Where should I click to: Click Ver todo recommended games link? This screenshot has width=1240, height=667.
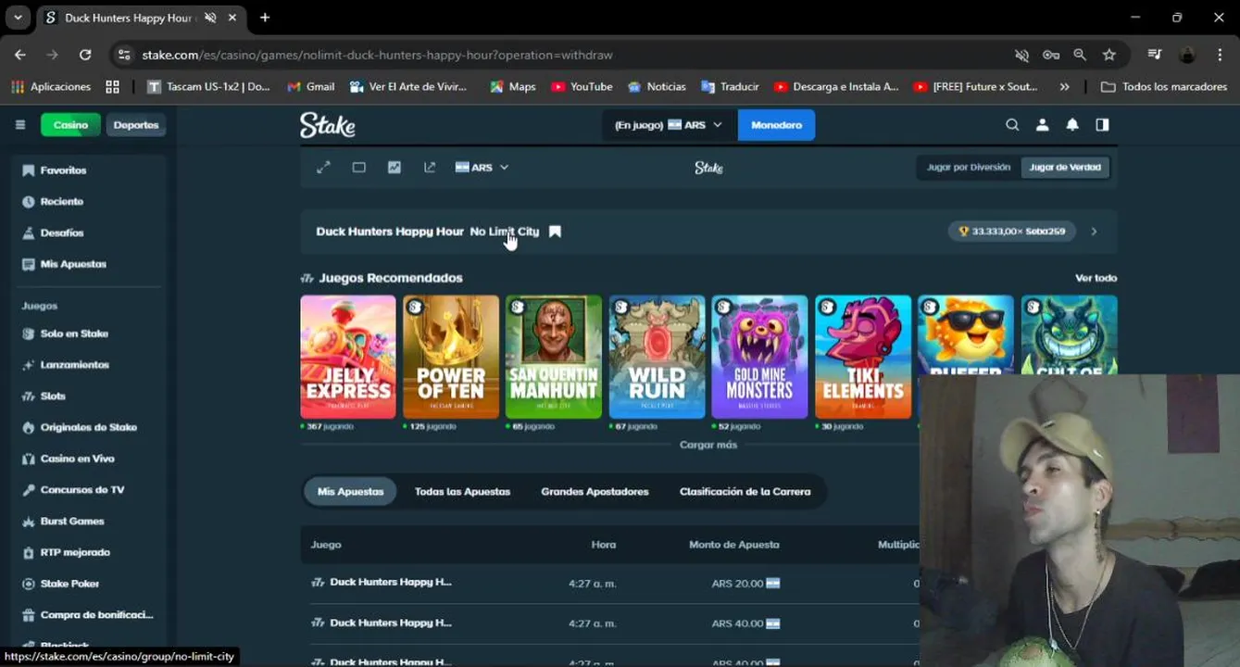coord(1096,278)
